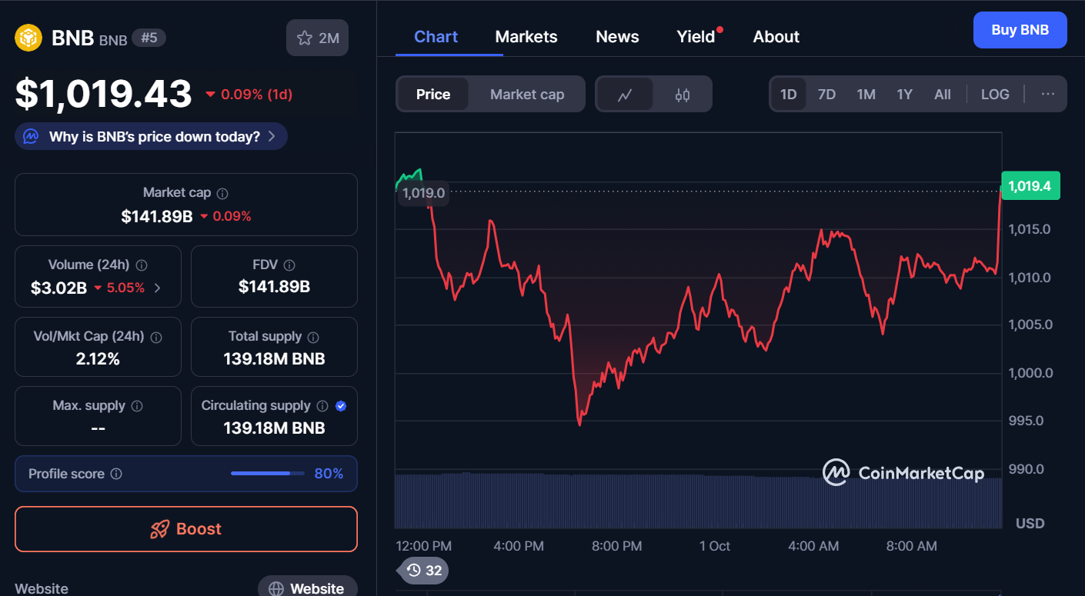The image size is (1085, 596).
Task: Open the Markets tab
Action: tap(526, 37)
